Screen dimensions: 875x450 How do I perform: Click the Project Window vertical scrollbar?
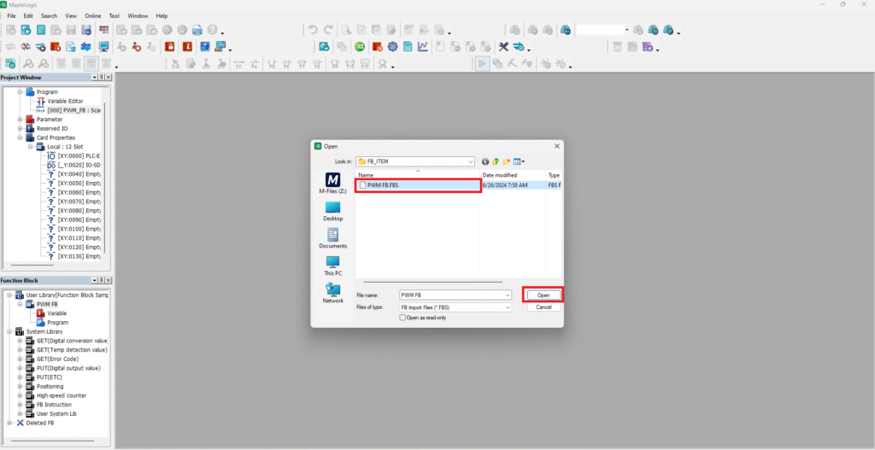coord(103,178)
